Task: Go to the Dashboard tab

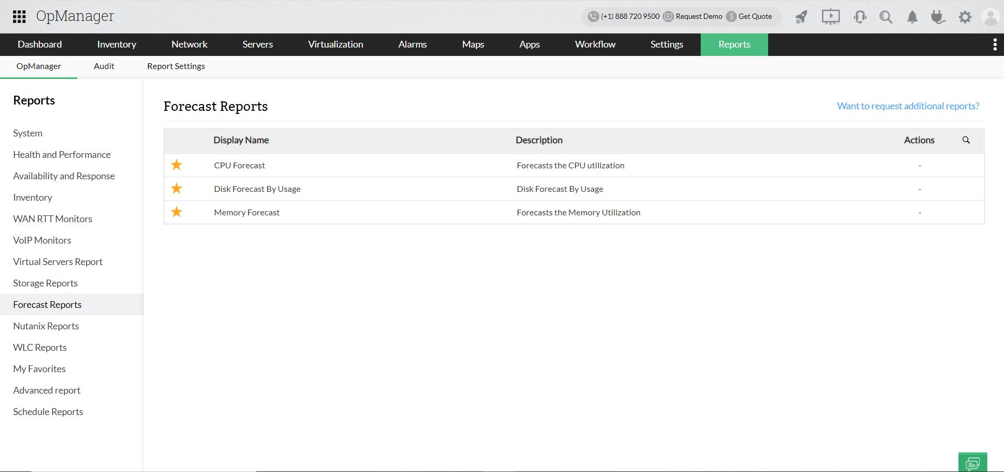Action: click(40, 44)
